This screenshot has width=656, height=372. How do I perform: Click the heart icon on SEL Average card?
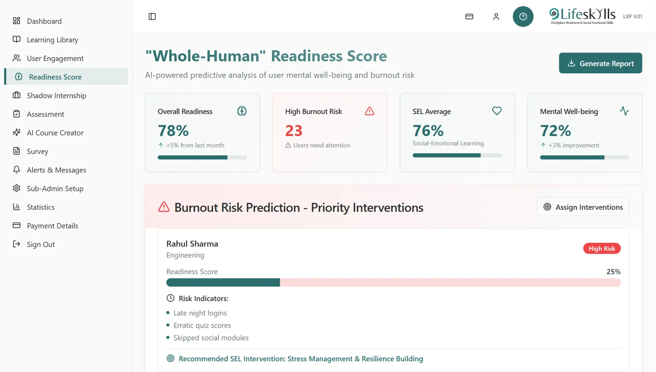tap(497, 111)
